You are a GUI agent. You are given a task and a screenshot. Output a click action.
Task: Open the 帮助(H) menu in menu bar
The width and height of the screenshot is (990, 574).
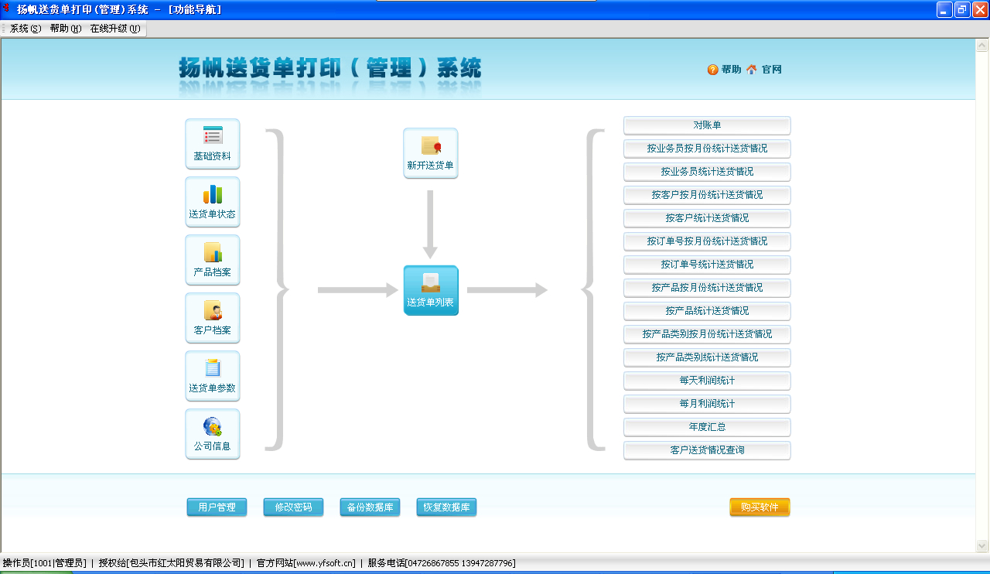pyautogui.click(x=65, y=29)
